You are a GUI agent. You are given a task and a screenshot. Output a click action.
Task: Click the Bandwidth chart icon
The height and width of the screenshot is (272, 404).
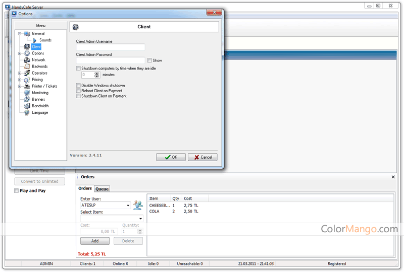click(27, 106)
